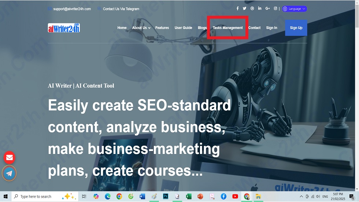Click the Google Plus icon
Screen dimensions: 359x202
coord(267,8)
